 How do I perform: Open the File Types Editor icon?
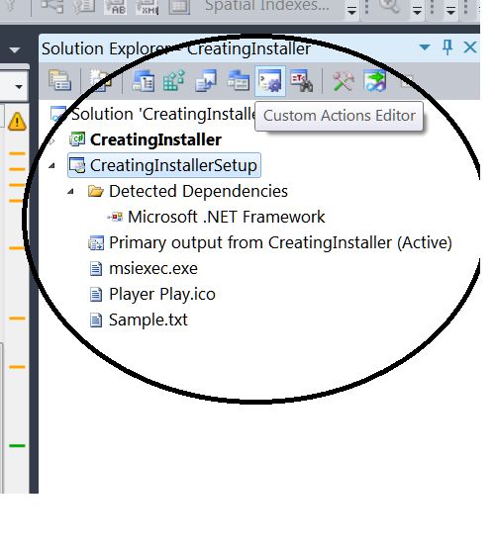[x=206, y=81]
